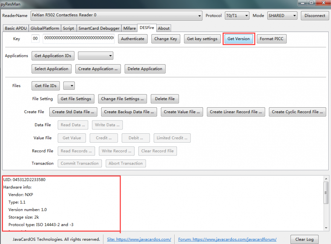The width and height of the screenshot is (331, 244).
Task: Expand the Protocol T0/T1 dropdown
Action: pos(237,15)
